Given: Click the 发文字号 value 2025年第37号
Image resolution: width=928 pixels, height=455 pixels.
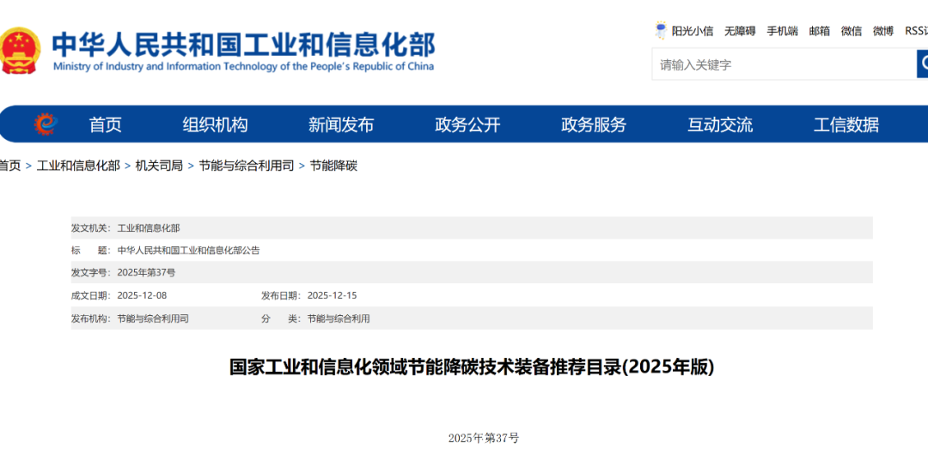Looking at the screenshot, I should click(x=146, y=273).
